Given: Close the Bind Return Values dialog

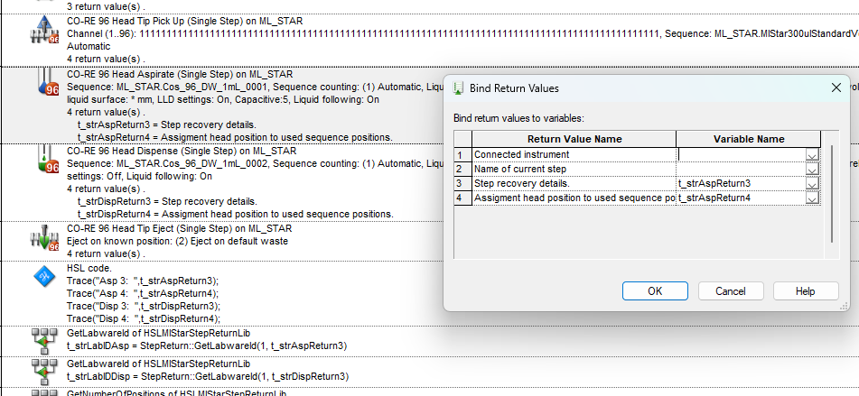Looking at the screenshot, I should click(836, 88).
